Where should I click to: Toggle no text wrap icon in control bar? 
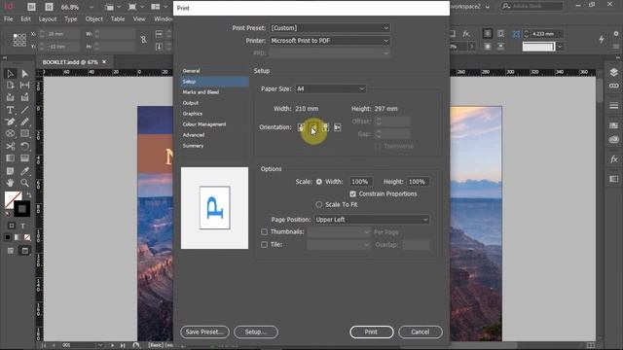[x=488, y=34]
